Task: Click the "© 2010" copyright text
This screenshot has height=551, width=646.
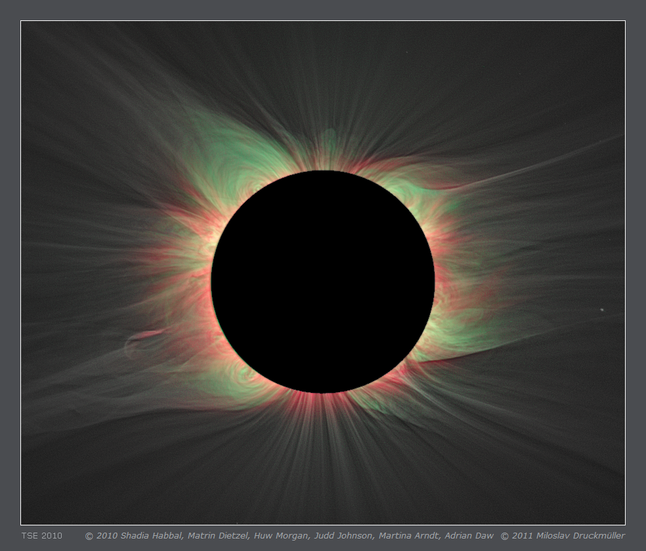Action: (102, 536)
